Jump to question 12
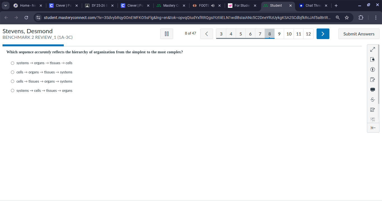Screen dimensions: 382x201 click(308, 34)
